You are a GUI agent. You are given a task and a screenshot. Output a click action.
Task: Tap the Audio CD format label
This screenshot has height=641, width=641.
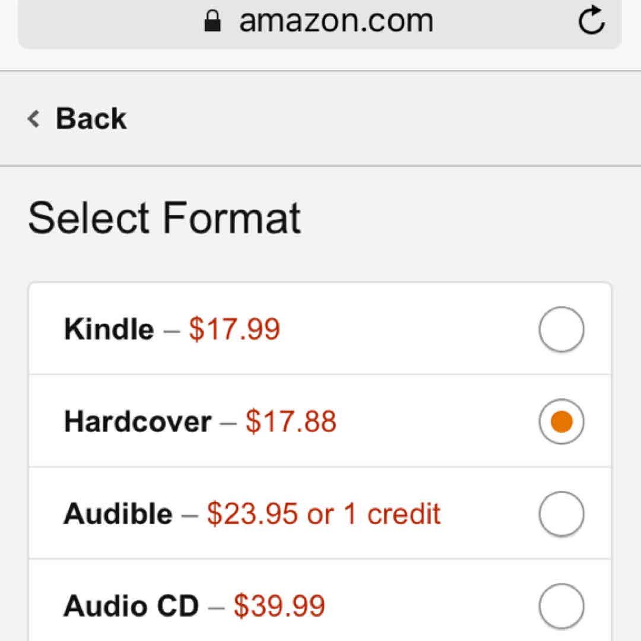[131, 606]
